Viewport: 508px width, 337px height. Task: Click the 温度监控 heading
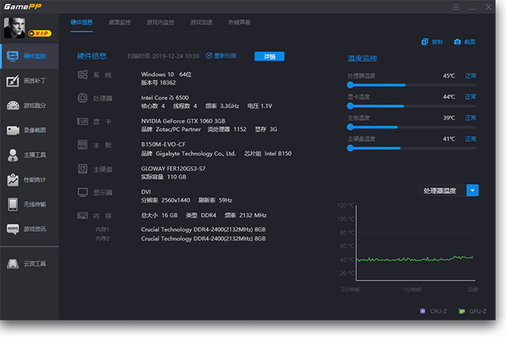click(362, 58)
